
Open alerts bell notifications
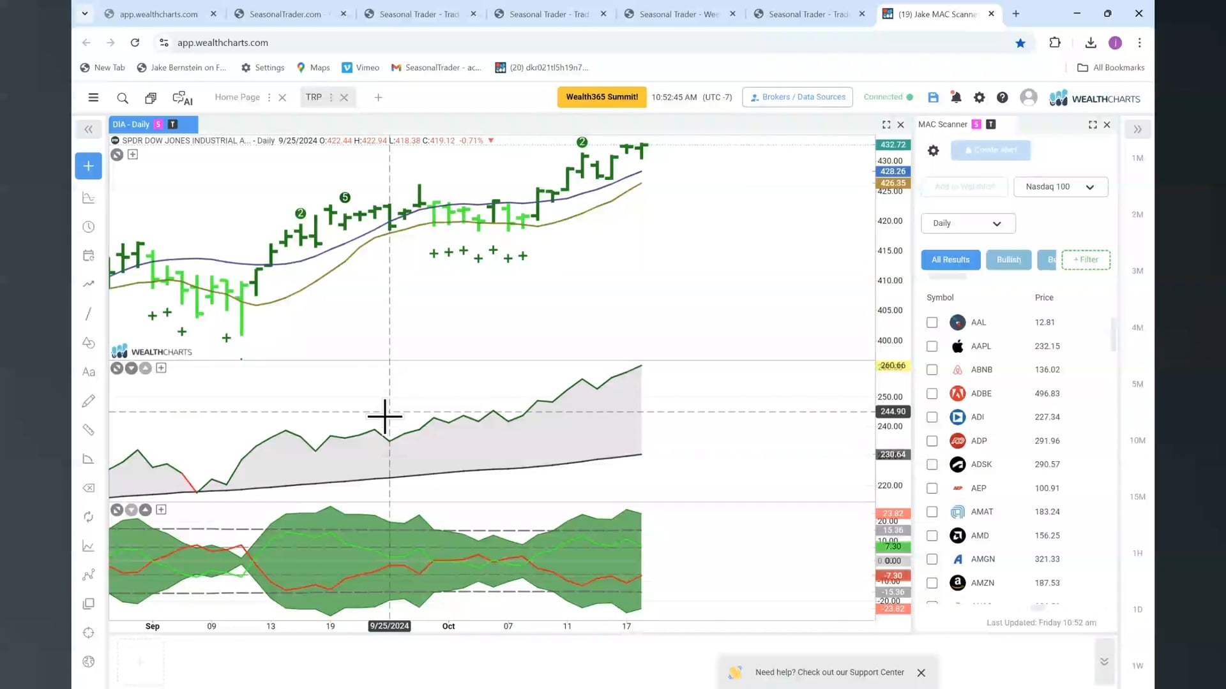[956, 98]
